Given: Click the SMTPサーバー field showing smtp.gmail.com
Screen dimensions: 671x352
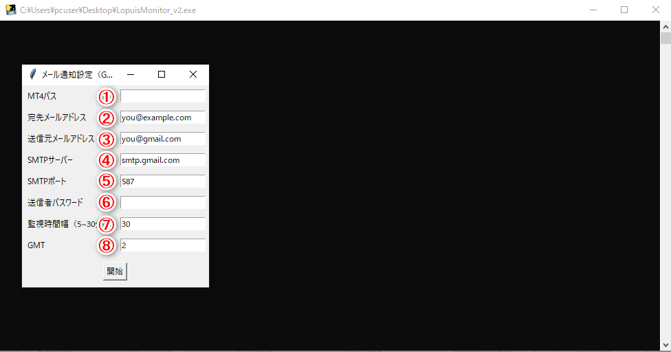Looking at the screenshot, I should click(162, 160).
